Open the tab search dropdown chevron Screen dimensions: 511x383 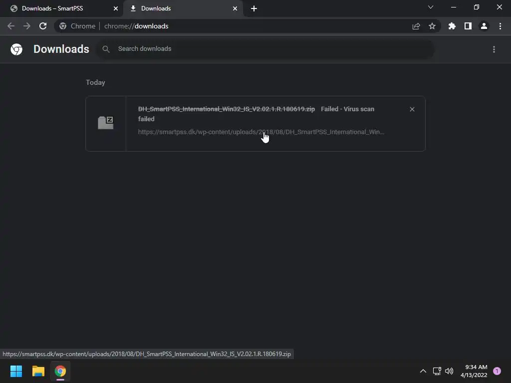coord(431,7)
